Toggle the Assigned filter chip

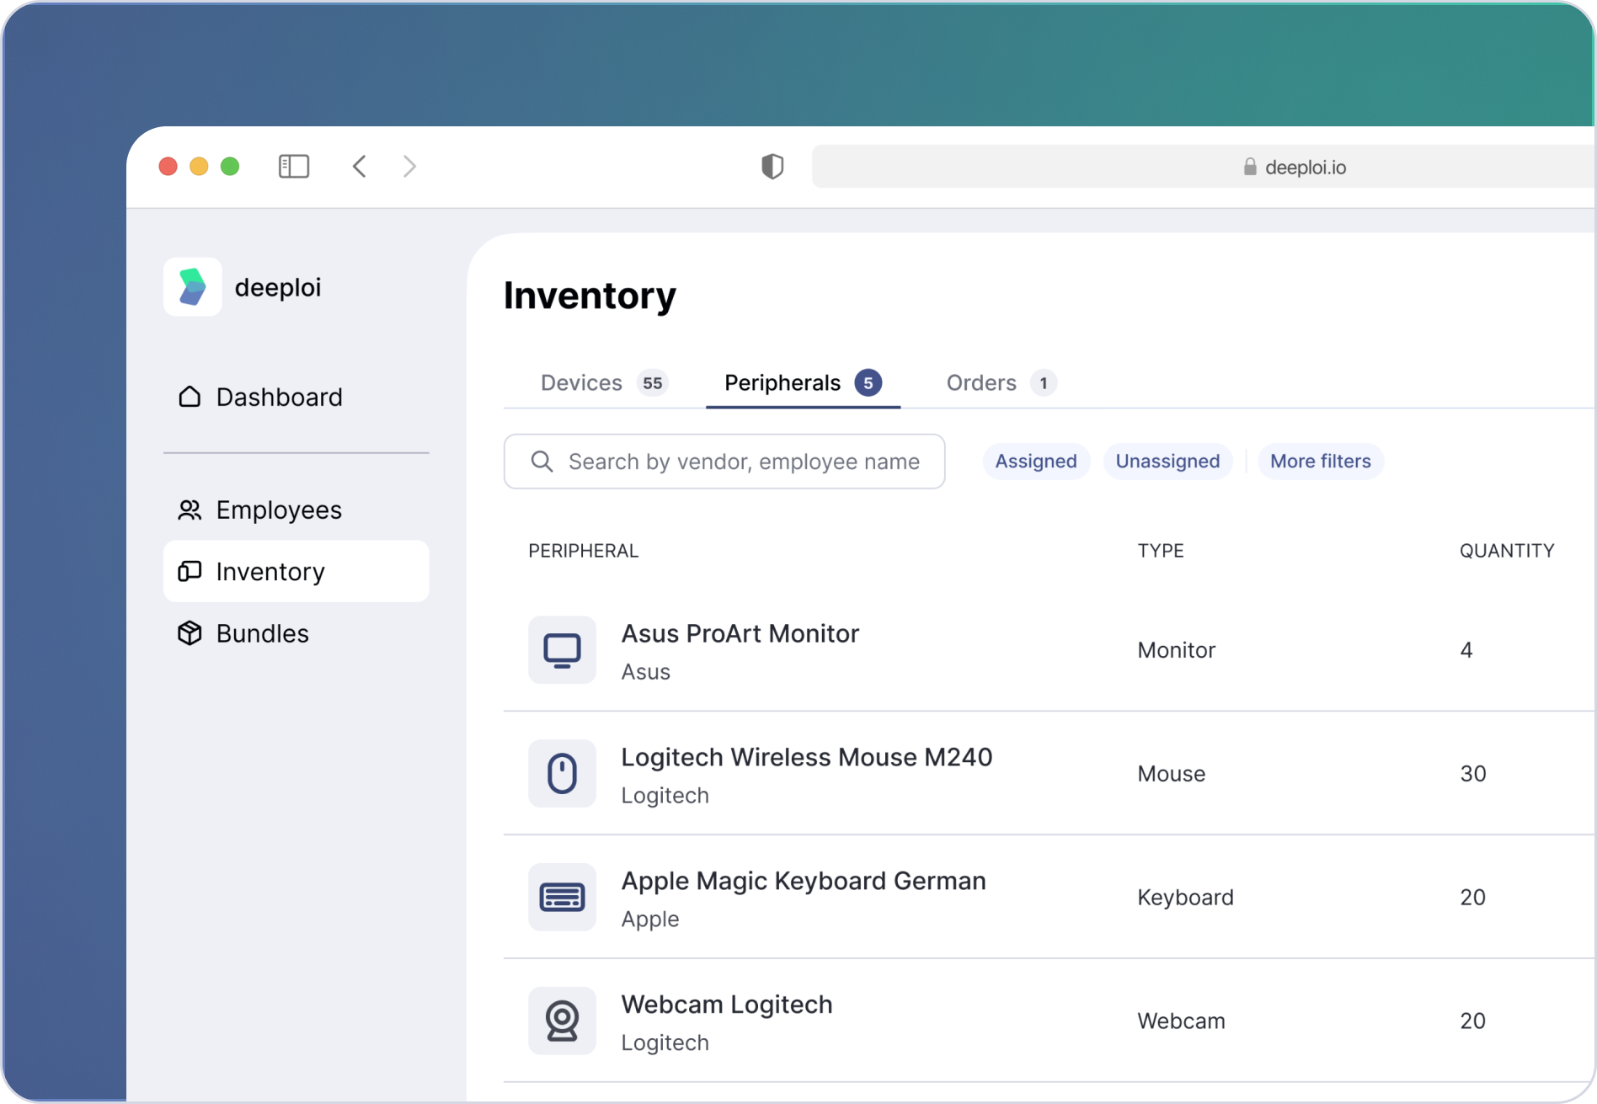pos(1035,461)
